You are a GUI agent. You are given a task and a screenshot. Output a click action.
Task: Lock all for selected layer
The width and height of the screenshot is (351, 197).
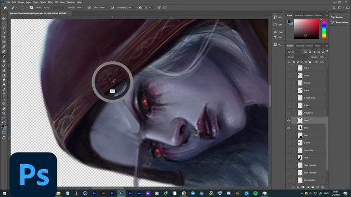click(x=310, y=62)
